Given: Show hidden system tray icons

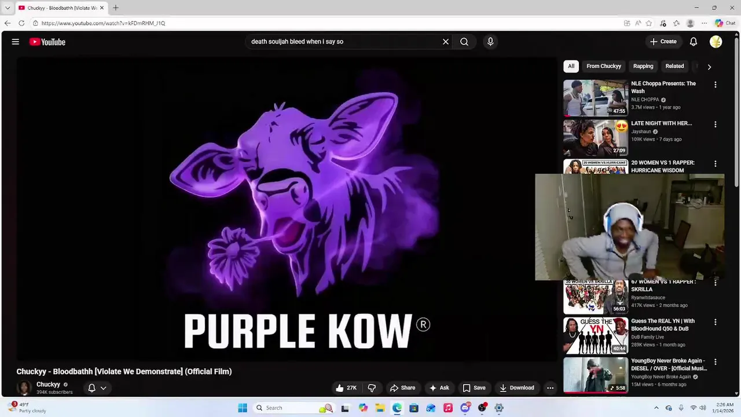Looking at the screenshot, I should [656, 408].
